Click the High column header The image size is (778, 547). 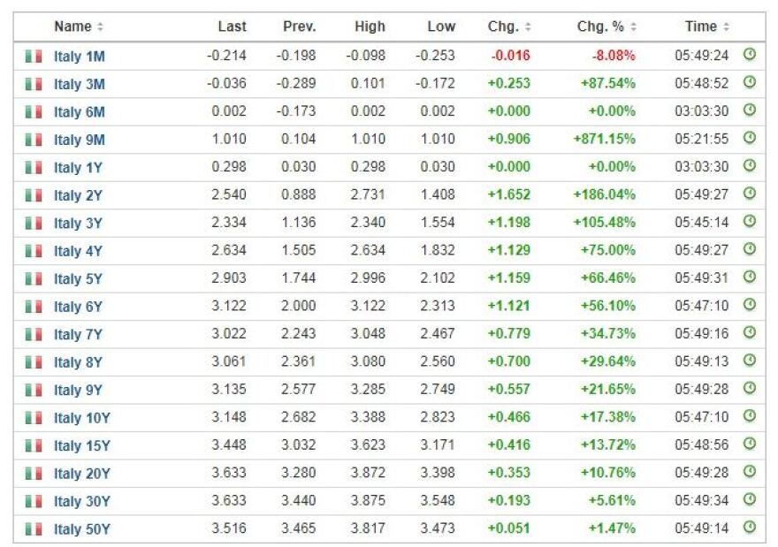tap(370, 27)
